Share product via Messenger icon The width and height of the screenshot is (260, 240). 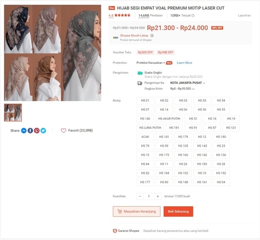click(x=24, y=131)
